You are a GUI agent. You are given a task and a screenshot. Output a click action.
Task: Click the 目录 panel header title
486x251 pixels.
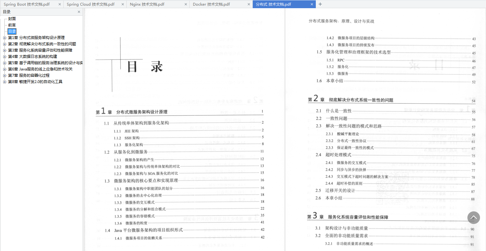pos(7,12)
